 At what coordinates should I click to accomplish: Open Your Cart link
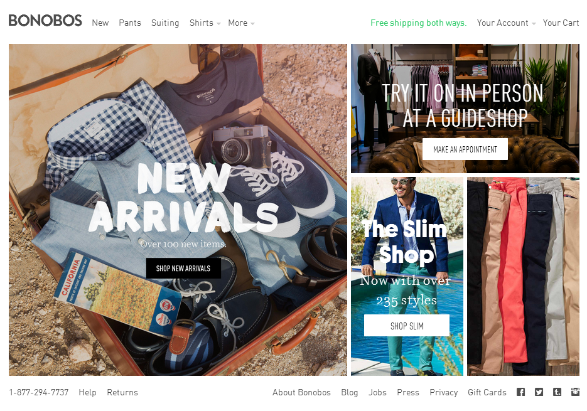(x=561, y=23)
